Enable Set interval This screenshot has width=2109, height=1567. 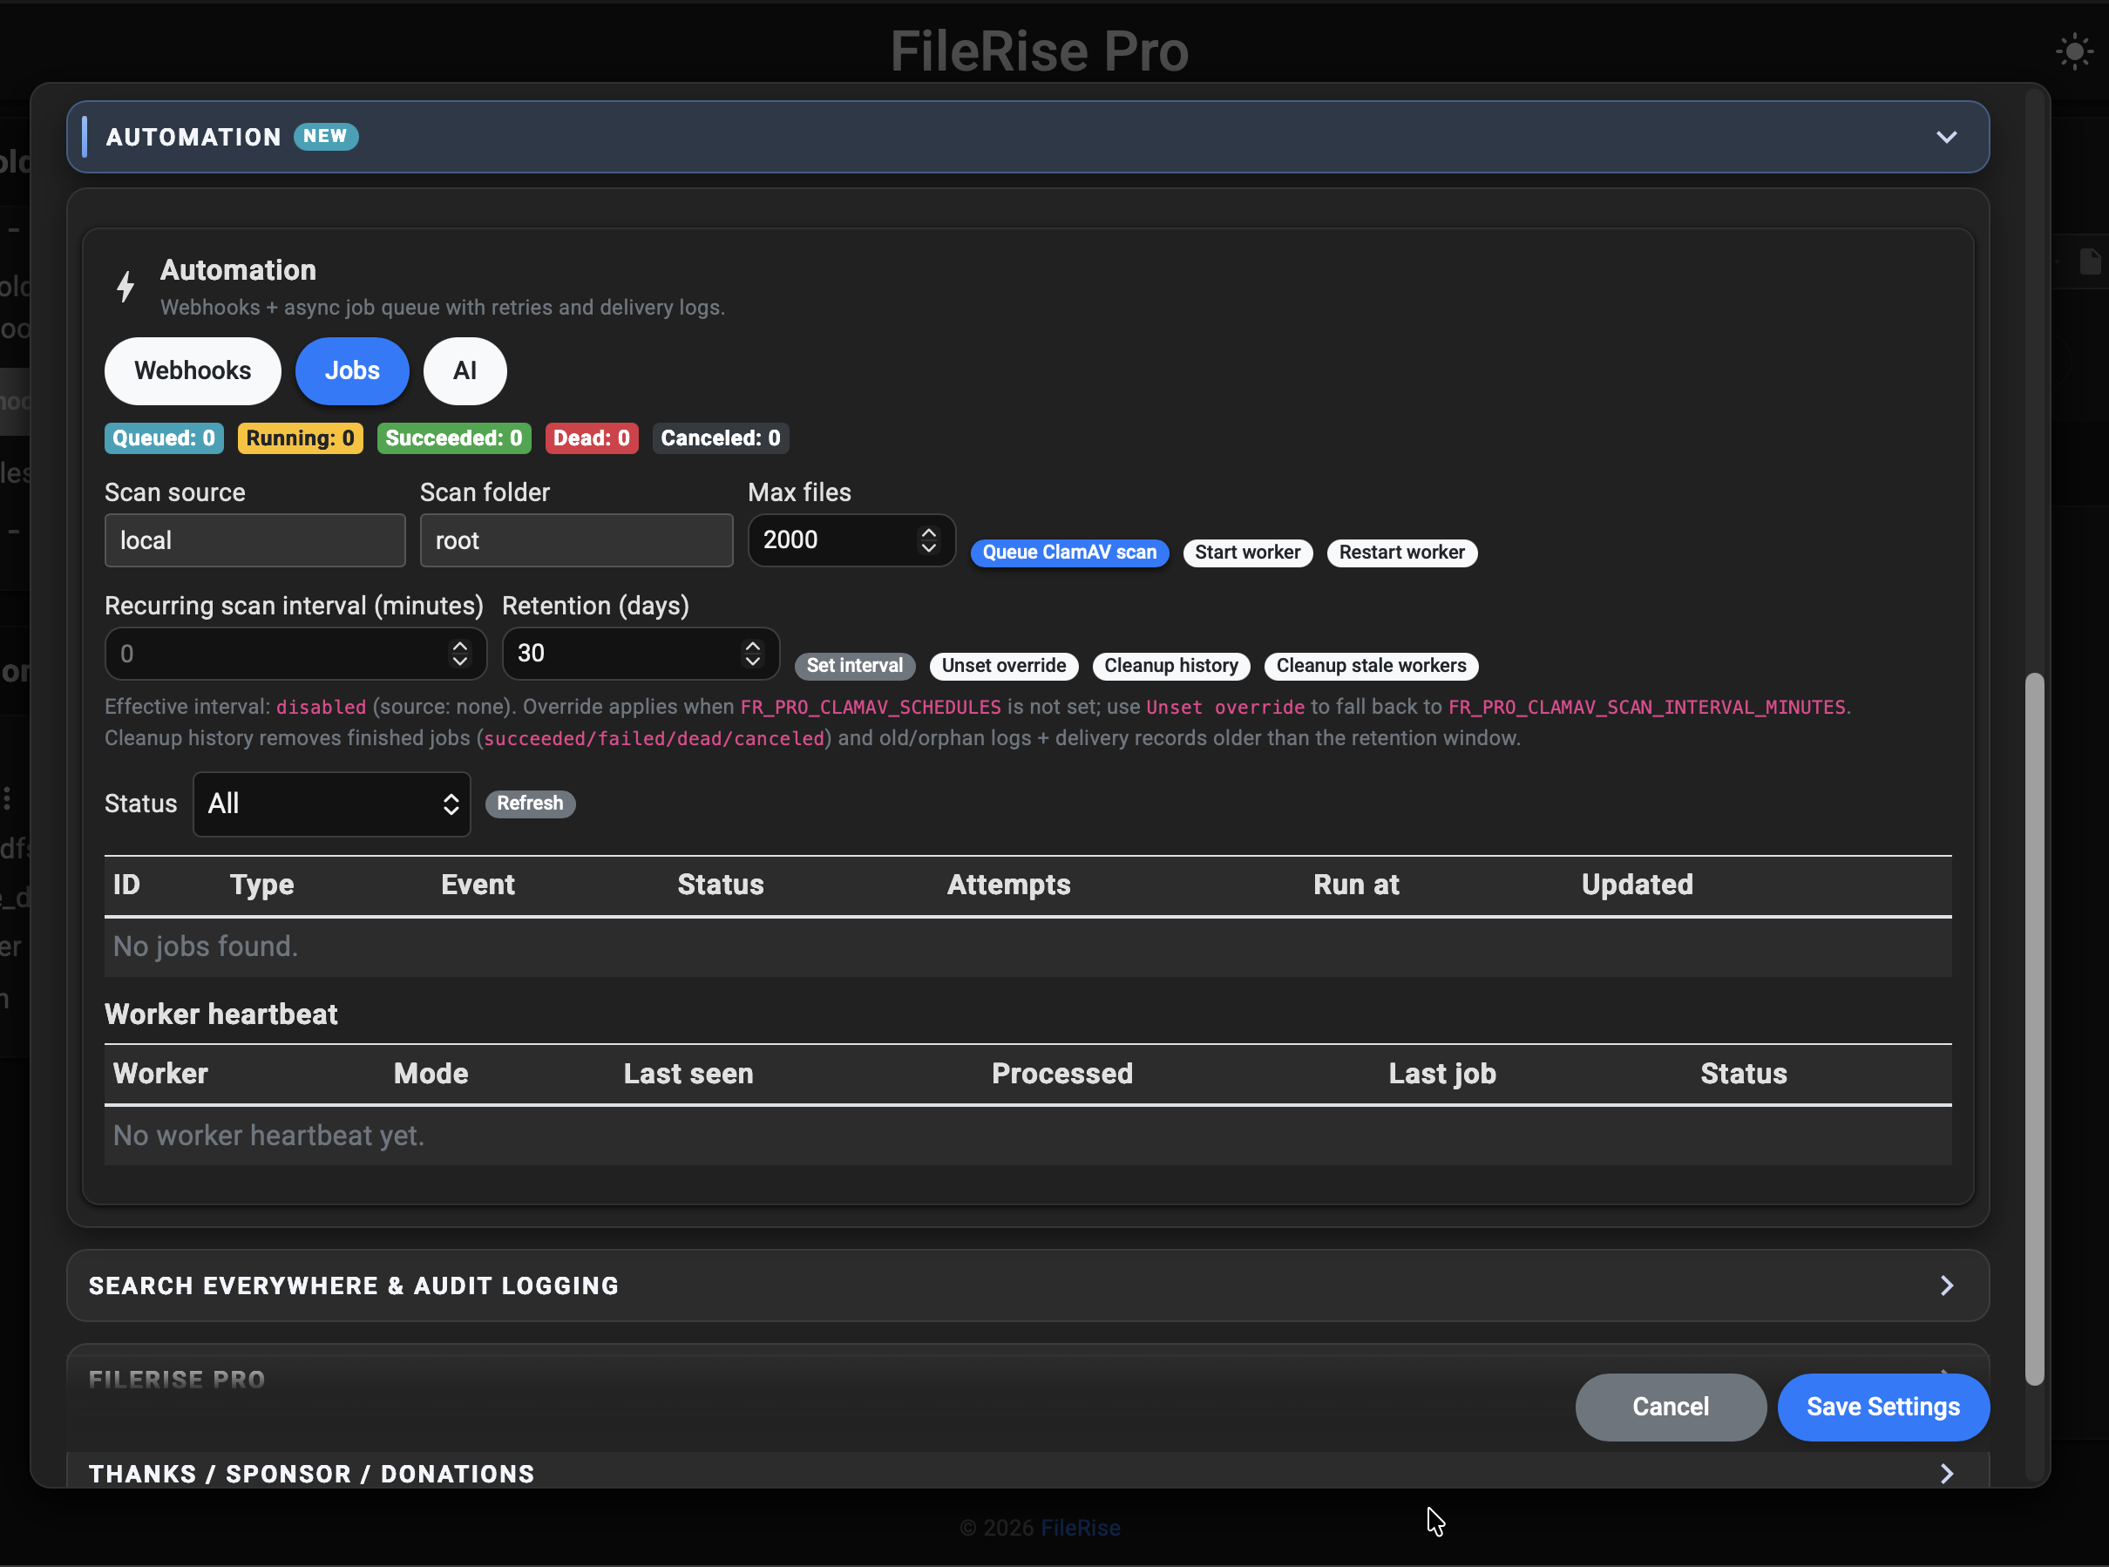[854, 666]
